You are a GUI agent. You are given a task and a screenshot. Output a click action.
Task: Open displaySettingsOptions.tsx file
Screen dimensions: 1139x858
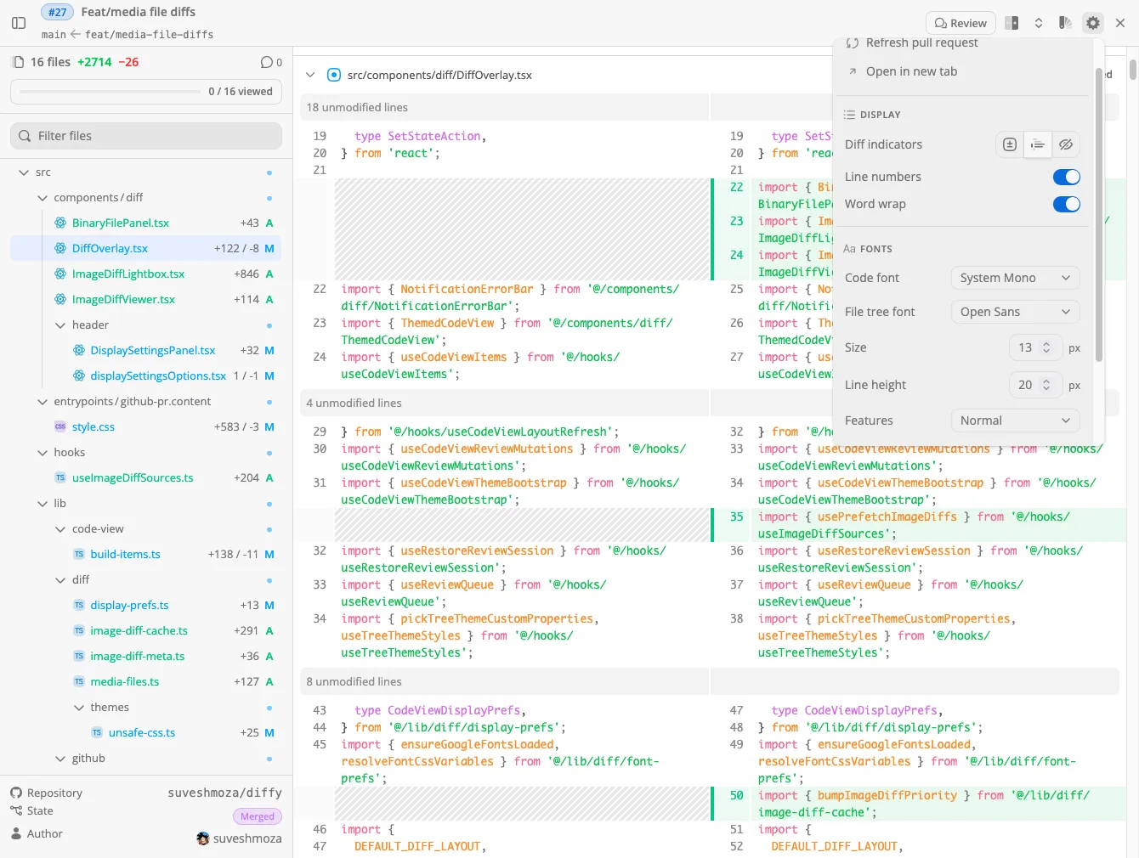(x=146, y=375)
